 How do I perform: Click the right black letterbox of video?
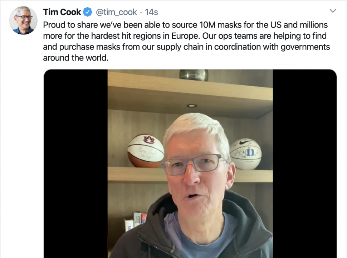click(x=305, y=163)
